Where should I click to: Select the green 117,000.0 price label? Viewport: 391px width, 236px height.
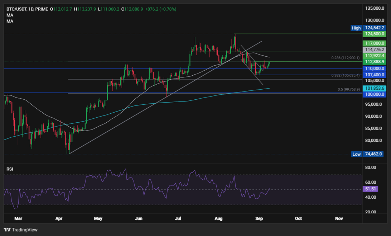coord(374,43)
